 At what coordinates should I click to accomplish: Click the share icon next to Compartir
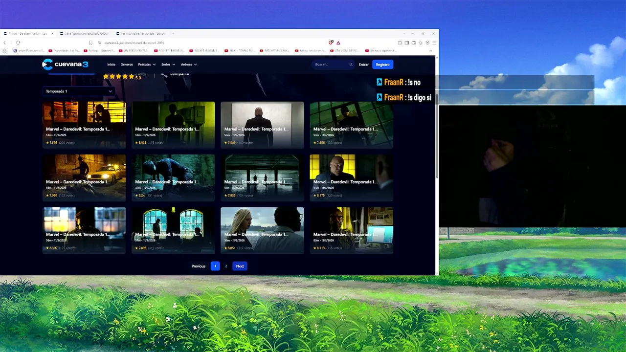164,75
